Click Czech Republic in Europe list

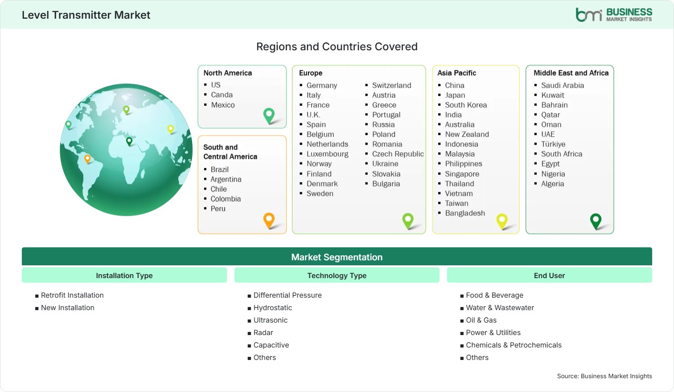point(398,154)
